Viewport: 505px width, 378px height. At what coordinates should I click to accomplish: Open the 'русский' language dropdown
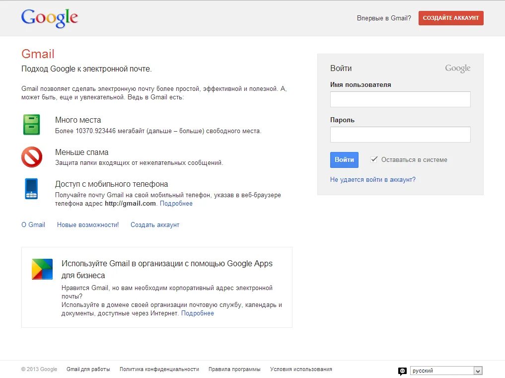[446, 371]
